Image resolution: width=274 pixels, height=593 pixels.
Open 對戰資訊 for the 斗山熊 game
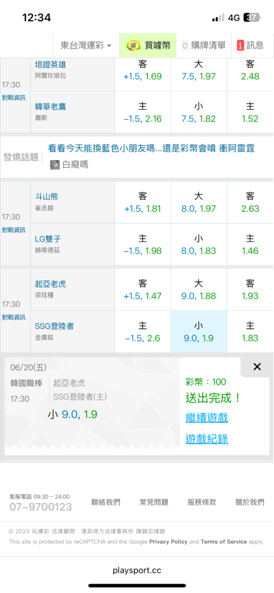[14, 230]
